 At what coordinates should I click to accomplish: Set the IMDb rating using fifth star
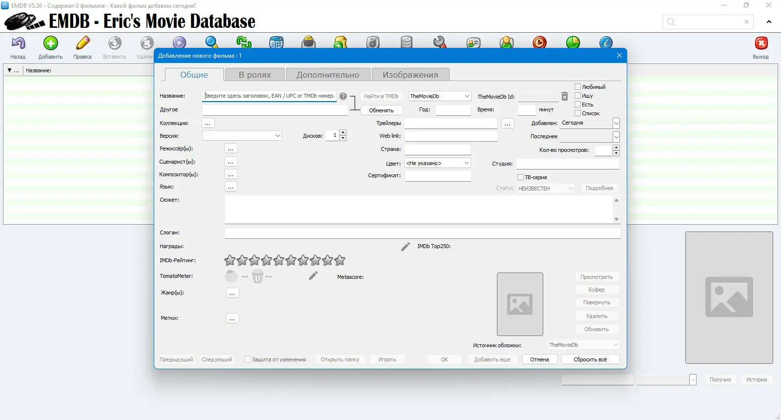point(279,260)
